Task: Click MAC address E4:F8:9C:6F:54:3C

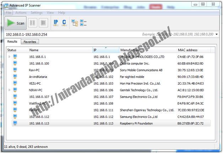Action: (x=190, y=104)
